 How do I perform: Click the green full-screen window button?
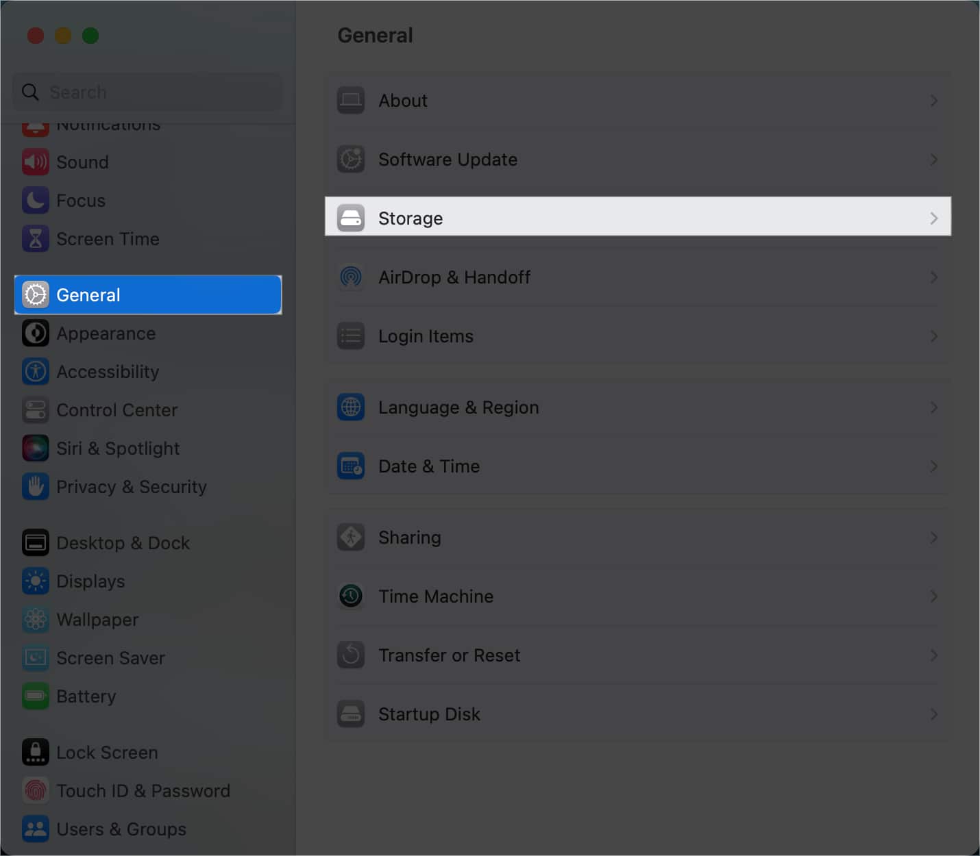click(x=90, y=36)
